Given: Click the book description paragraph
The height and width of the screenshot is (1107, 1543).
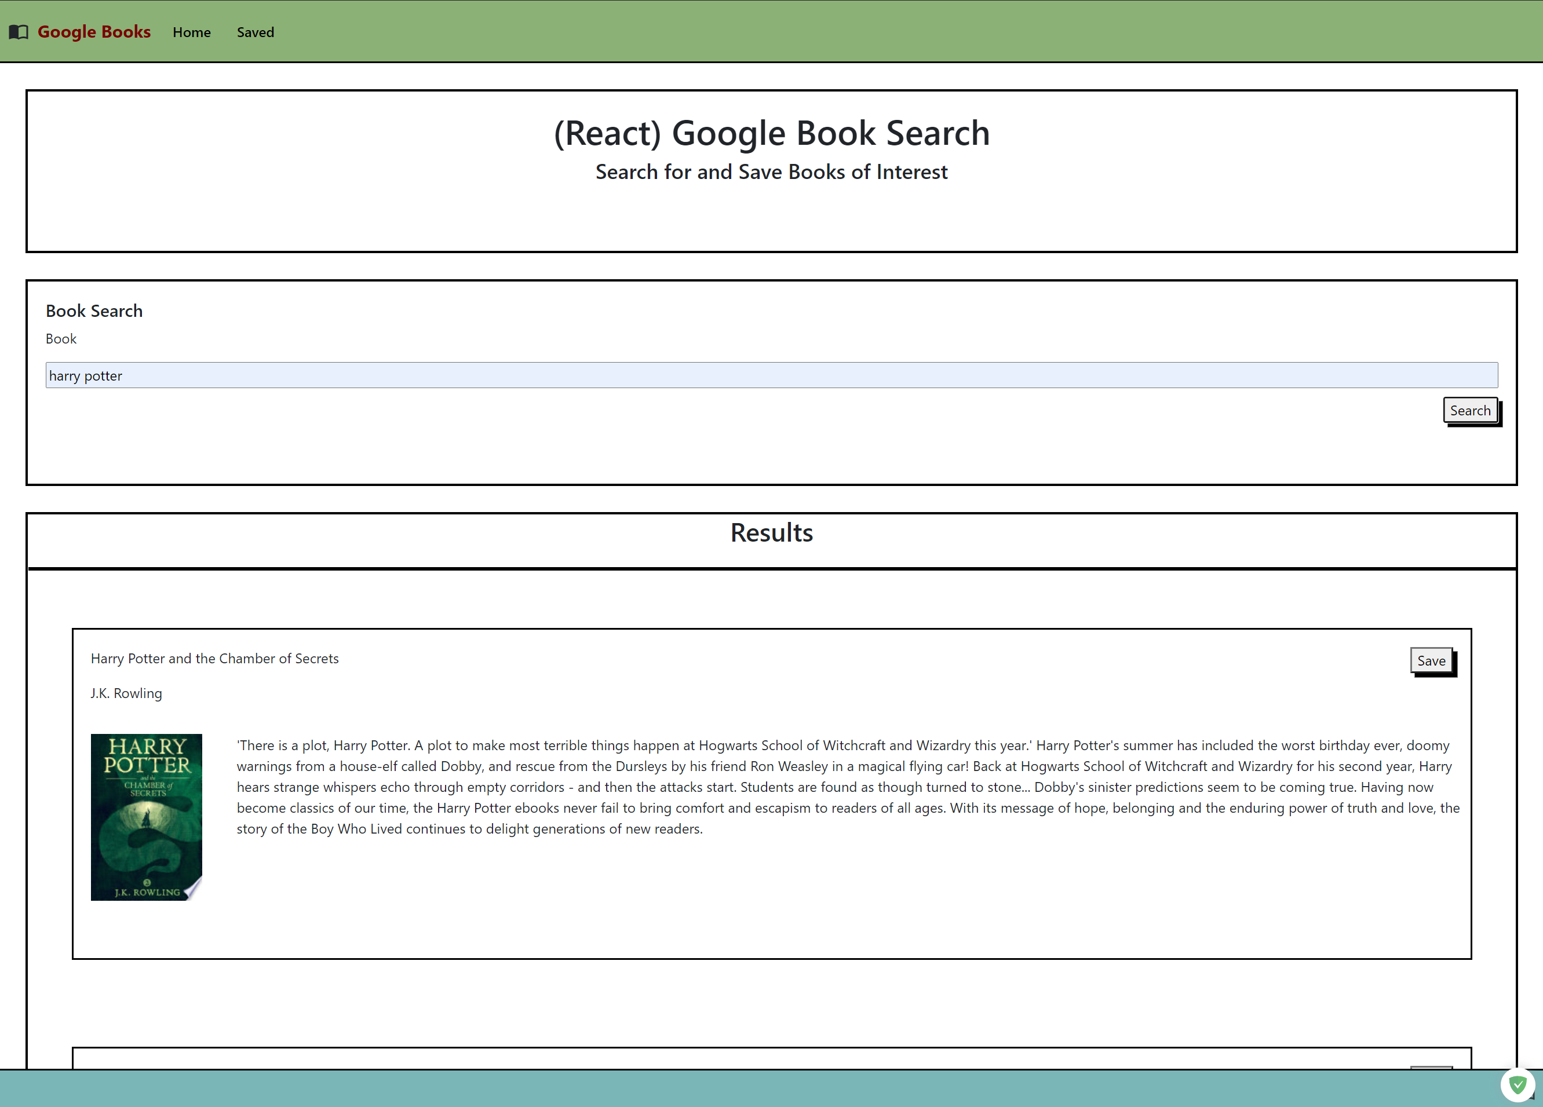Looking at the screenshot, I should pyautogui.click(x=847, y=787).
